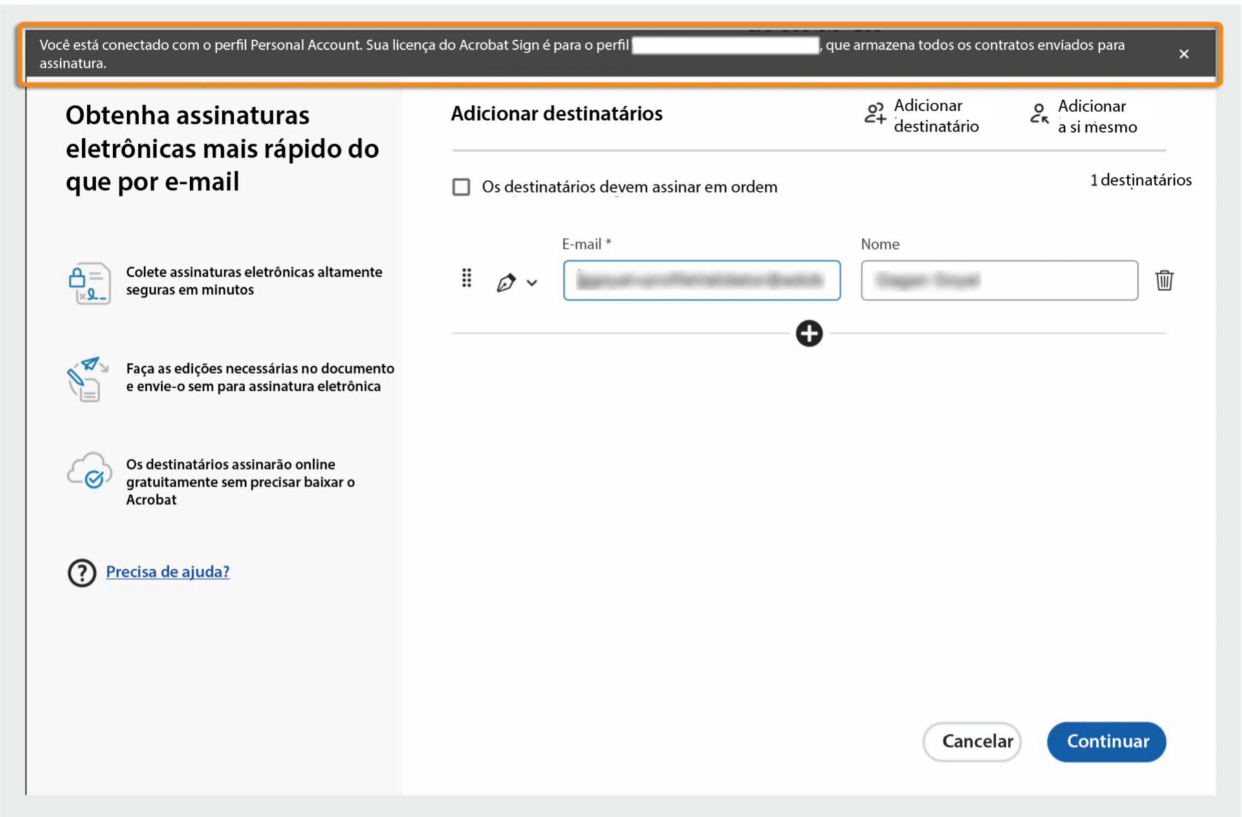Click the drag handle dots beside the recipient
This screenshot has width=1242, height=817.
(x=466, y=278)
